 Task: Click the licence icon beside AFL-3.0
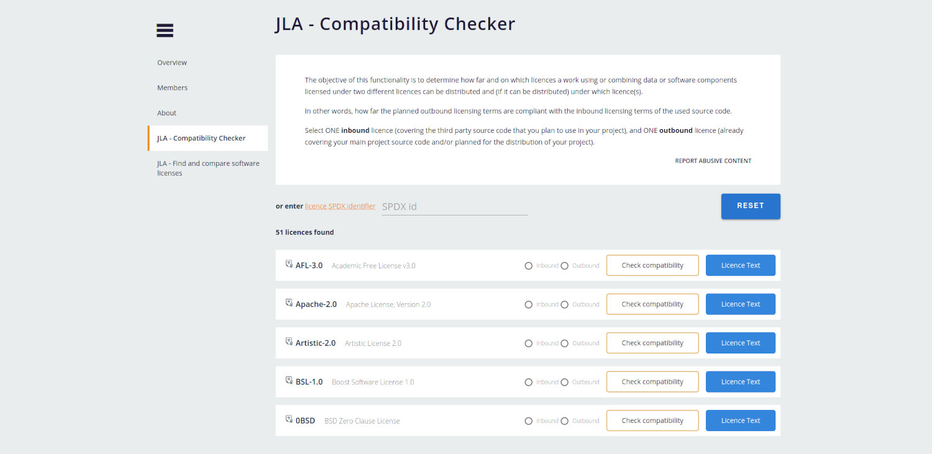(x=288, y=263)
